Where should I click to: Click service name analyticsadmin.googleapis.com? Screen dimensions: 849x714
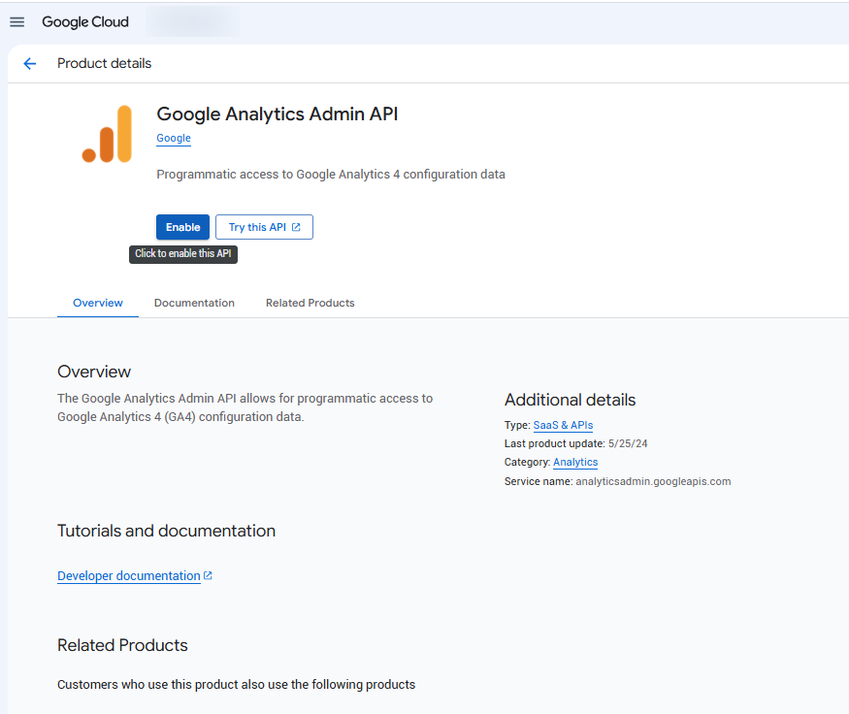click(653, 482)
